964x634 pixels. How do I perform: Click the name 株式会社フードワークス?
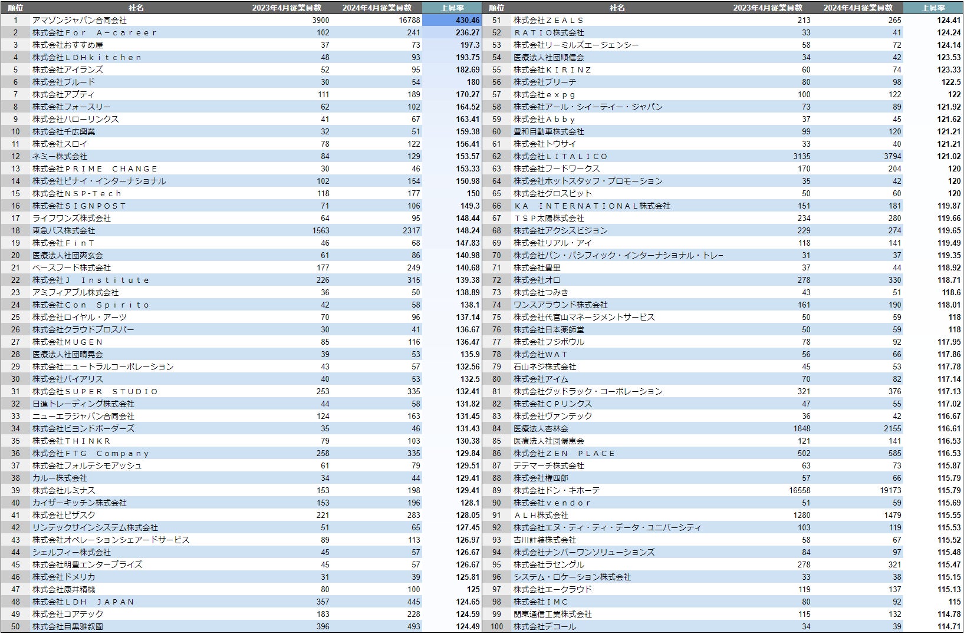click(x=557, y=169)
